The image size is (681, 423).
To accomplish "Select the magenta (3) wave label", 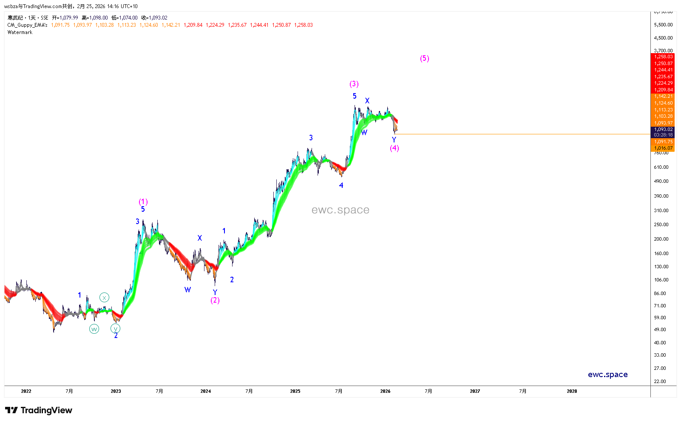I will tap(354, 84).
